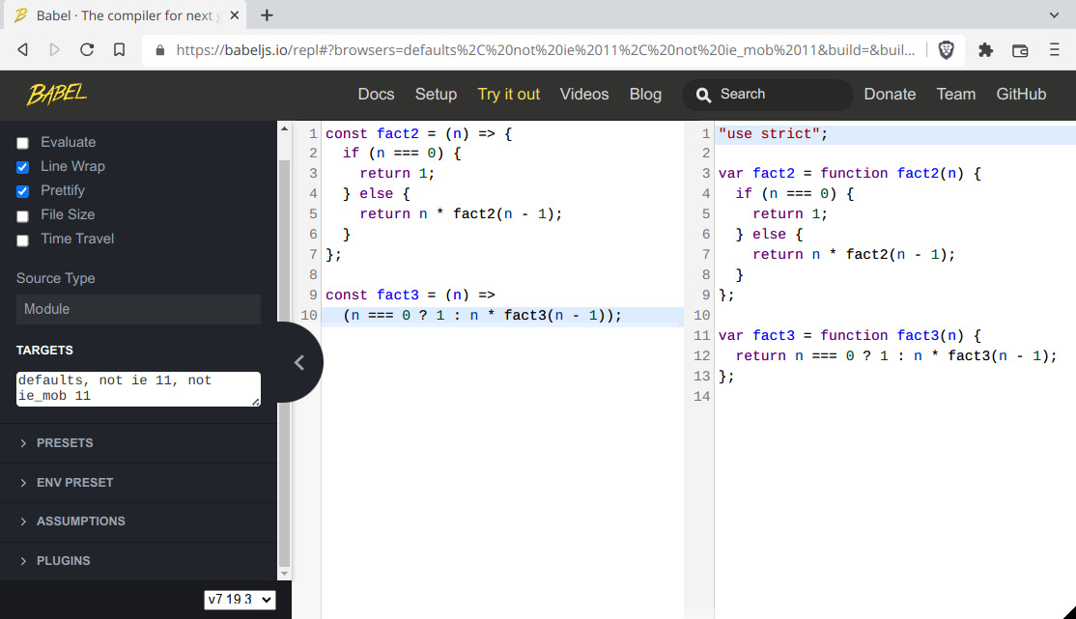Open the Source Type dropdown
Screen dimensions: 1076x619
coord(138,309)
